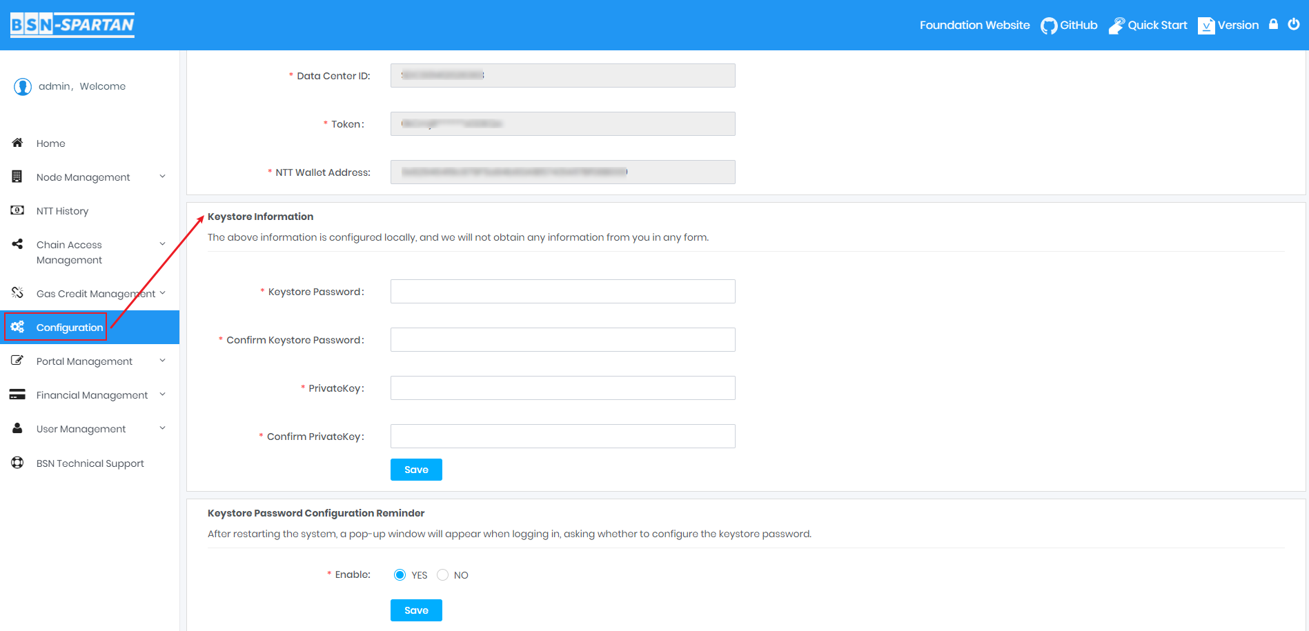
Task: Save the Keystore Information form
Action: [x=416, y=470]
